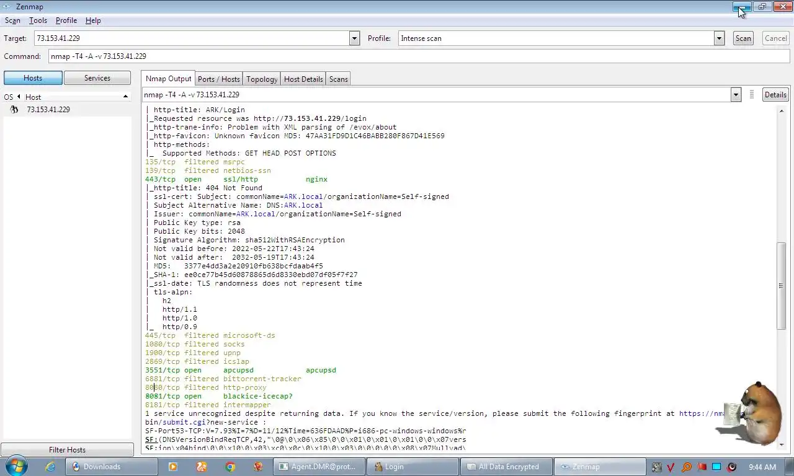The height and width of the screenshot is (476, 794).
Task: Open the Scan menu
Action: pos(12,20)
